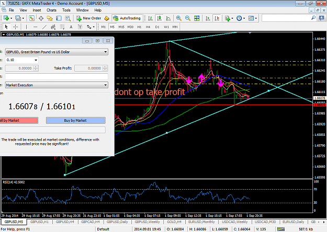Image resolution: width=327 pixels, height=232 pixels.
Task: Click the search magnifier icon
Action: pos(313,18)
